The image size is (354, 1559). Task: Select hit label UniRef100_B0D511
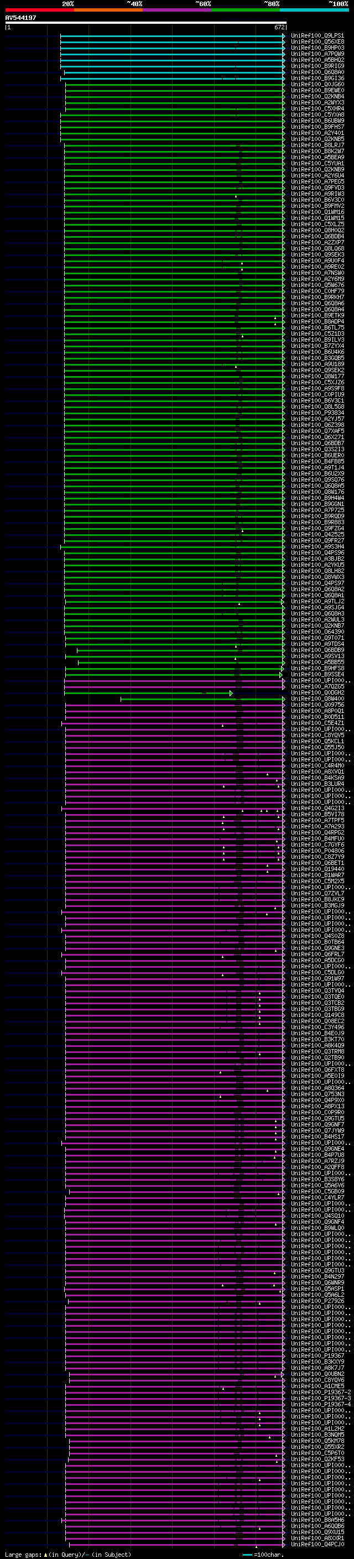click(317, 717)
